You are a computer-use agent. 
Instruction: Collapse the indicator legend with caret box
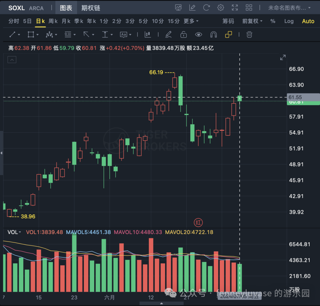tap(12, 60)
